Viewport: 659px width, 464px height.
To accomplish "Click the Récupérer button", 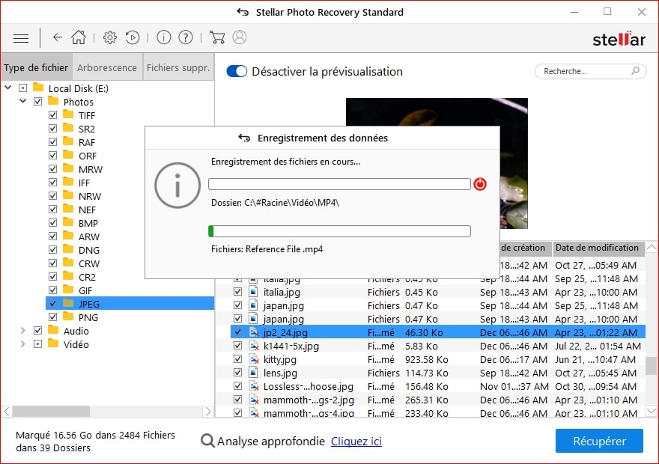I will (599, 441).
